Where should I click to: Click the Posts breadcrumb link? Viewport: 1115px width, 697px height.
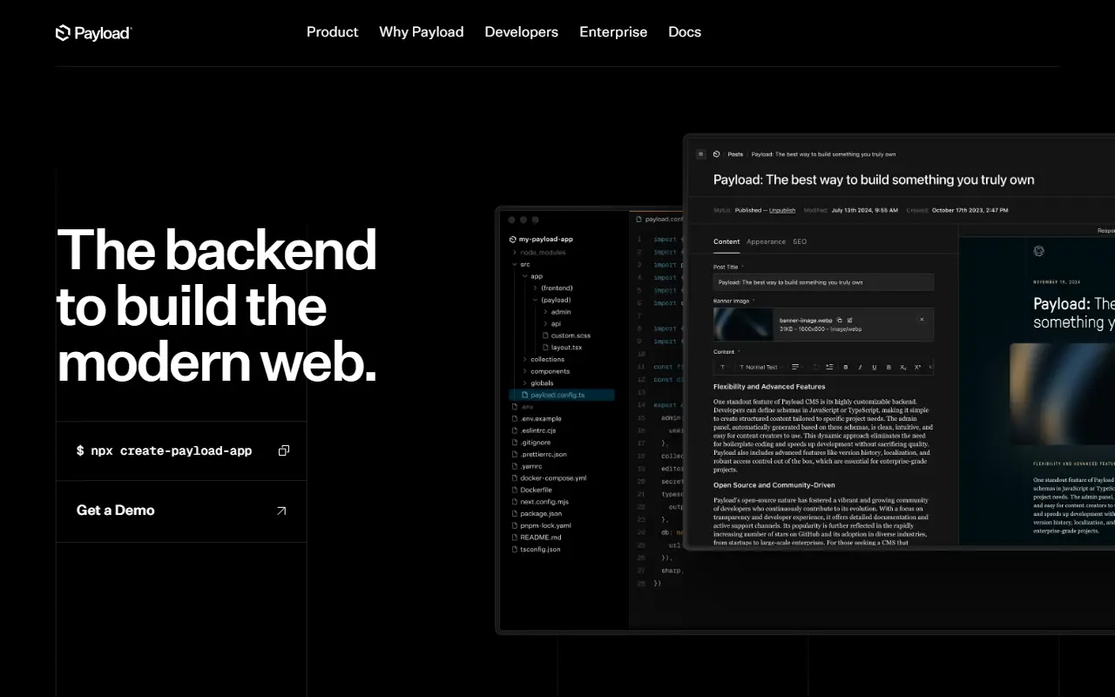736,154
